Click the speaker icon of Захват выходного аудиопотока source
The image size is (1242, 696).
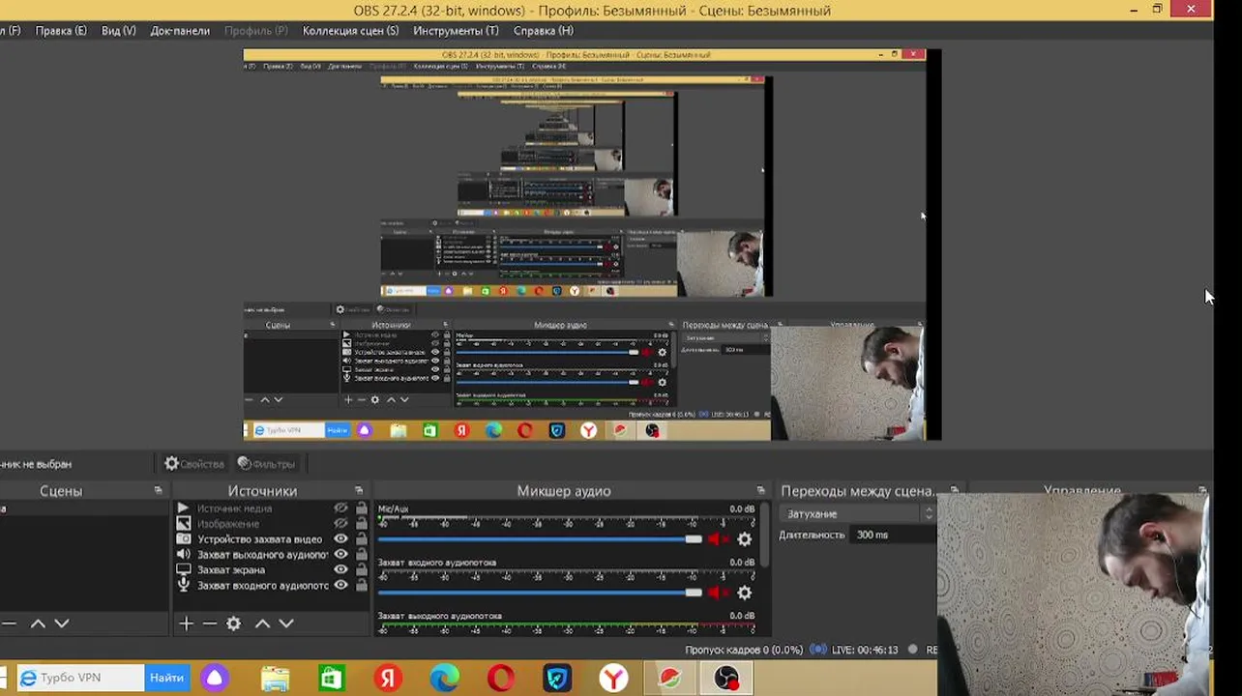tap(183, 555)
